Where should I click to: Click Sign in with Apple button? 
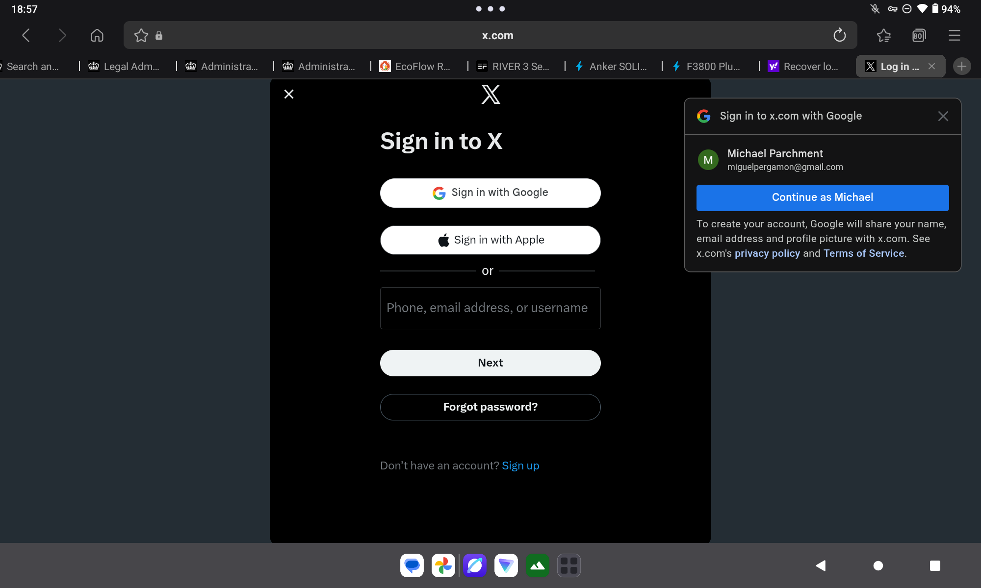490,240
